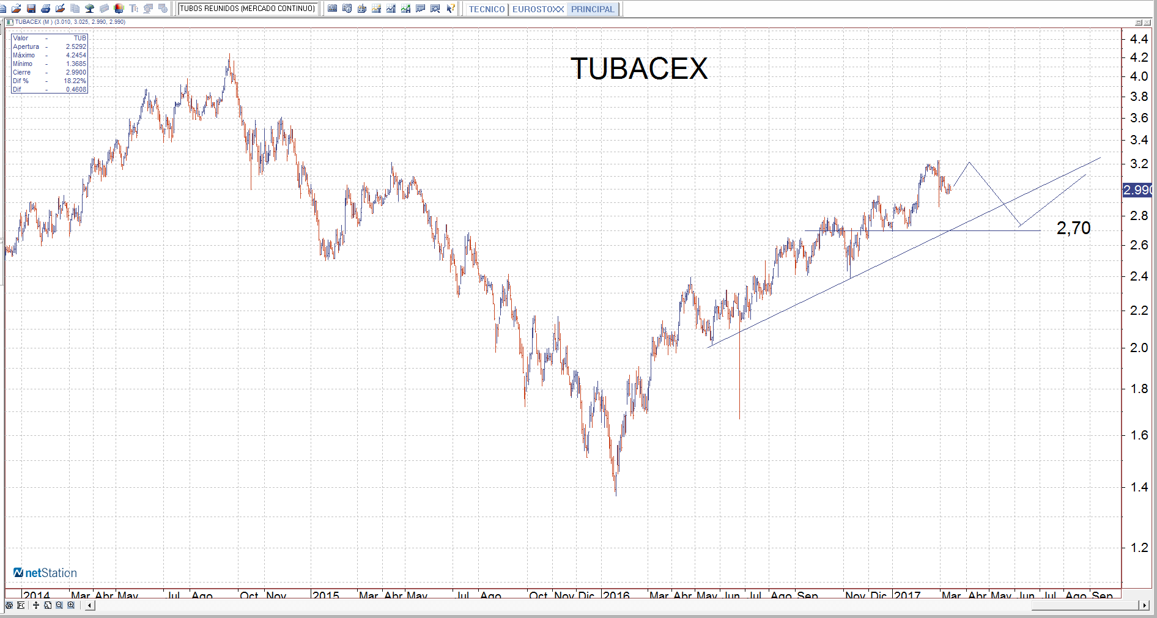Image resolution: width=1157 pixels, height=618 pixels.
Task: Click the 4.4 price axis label
Action: 1139,39
